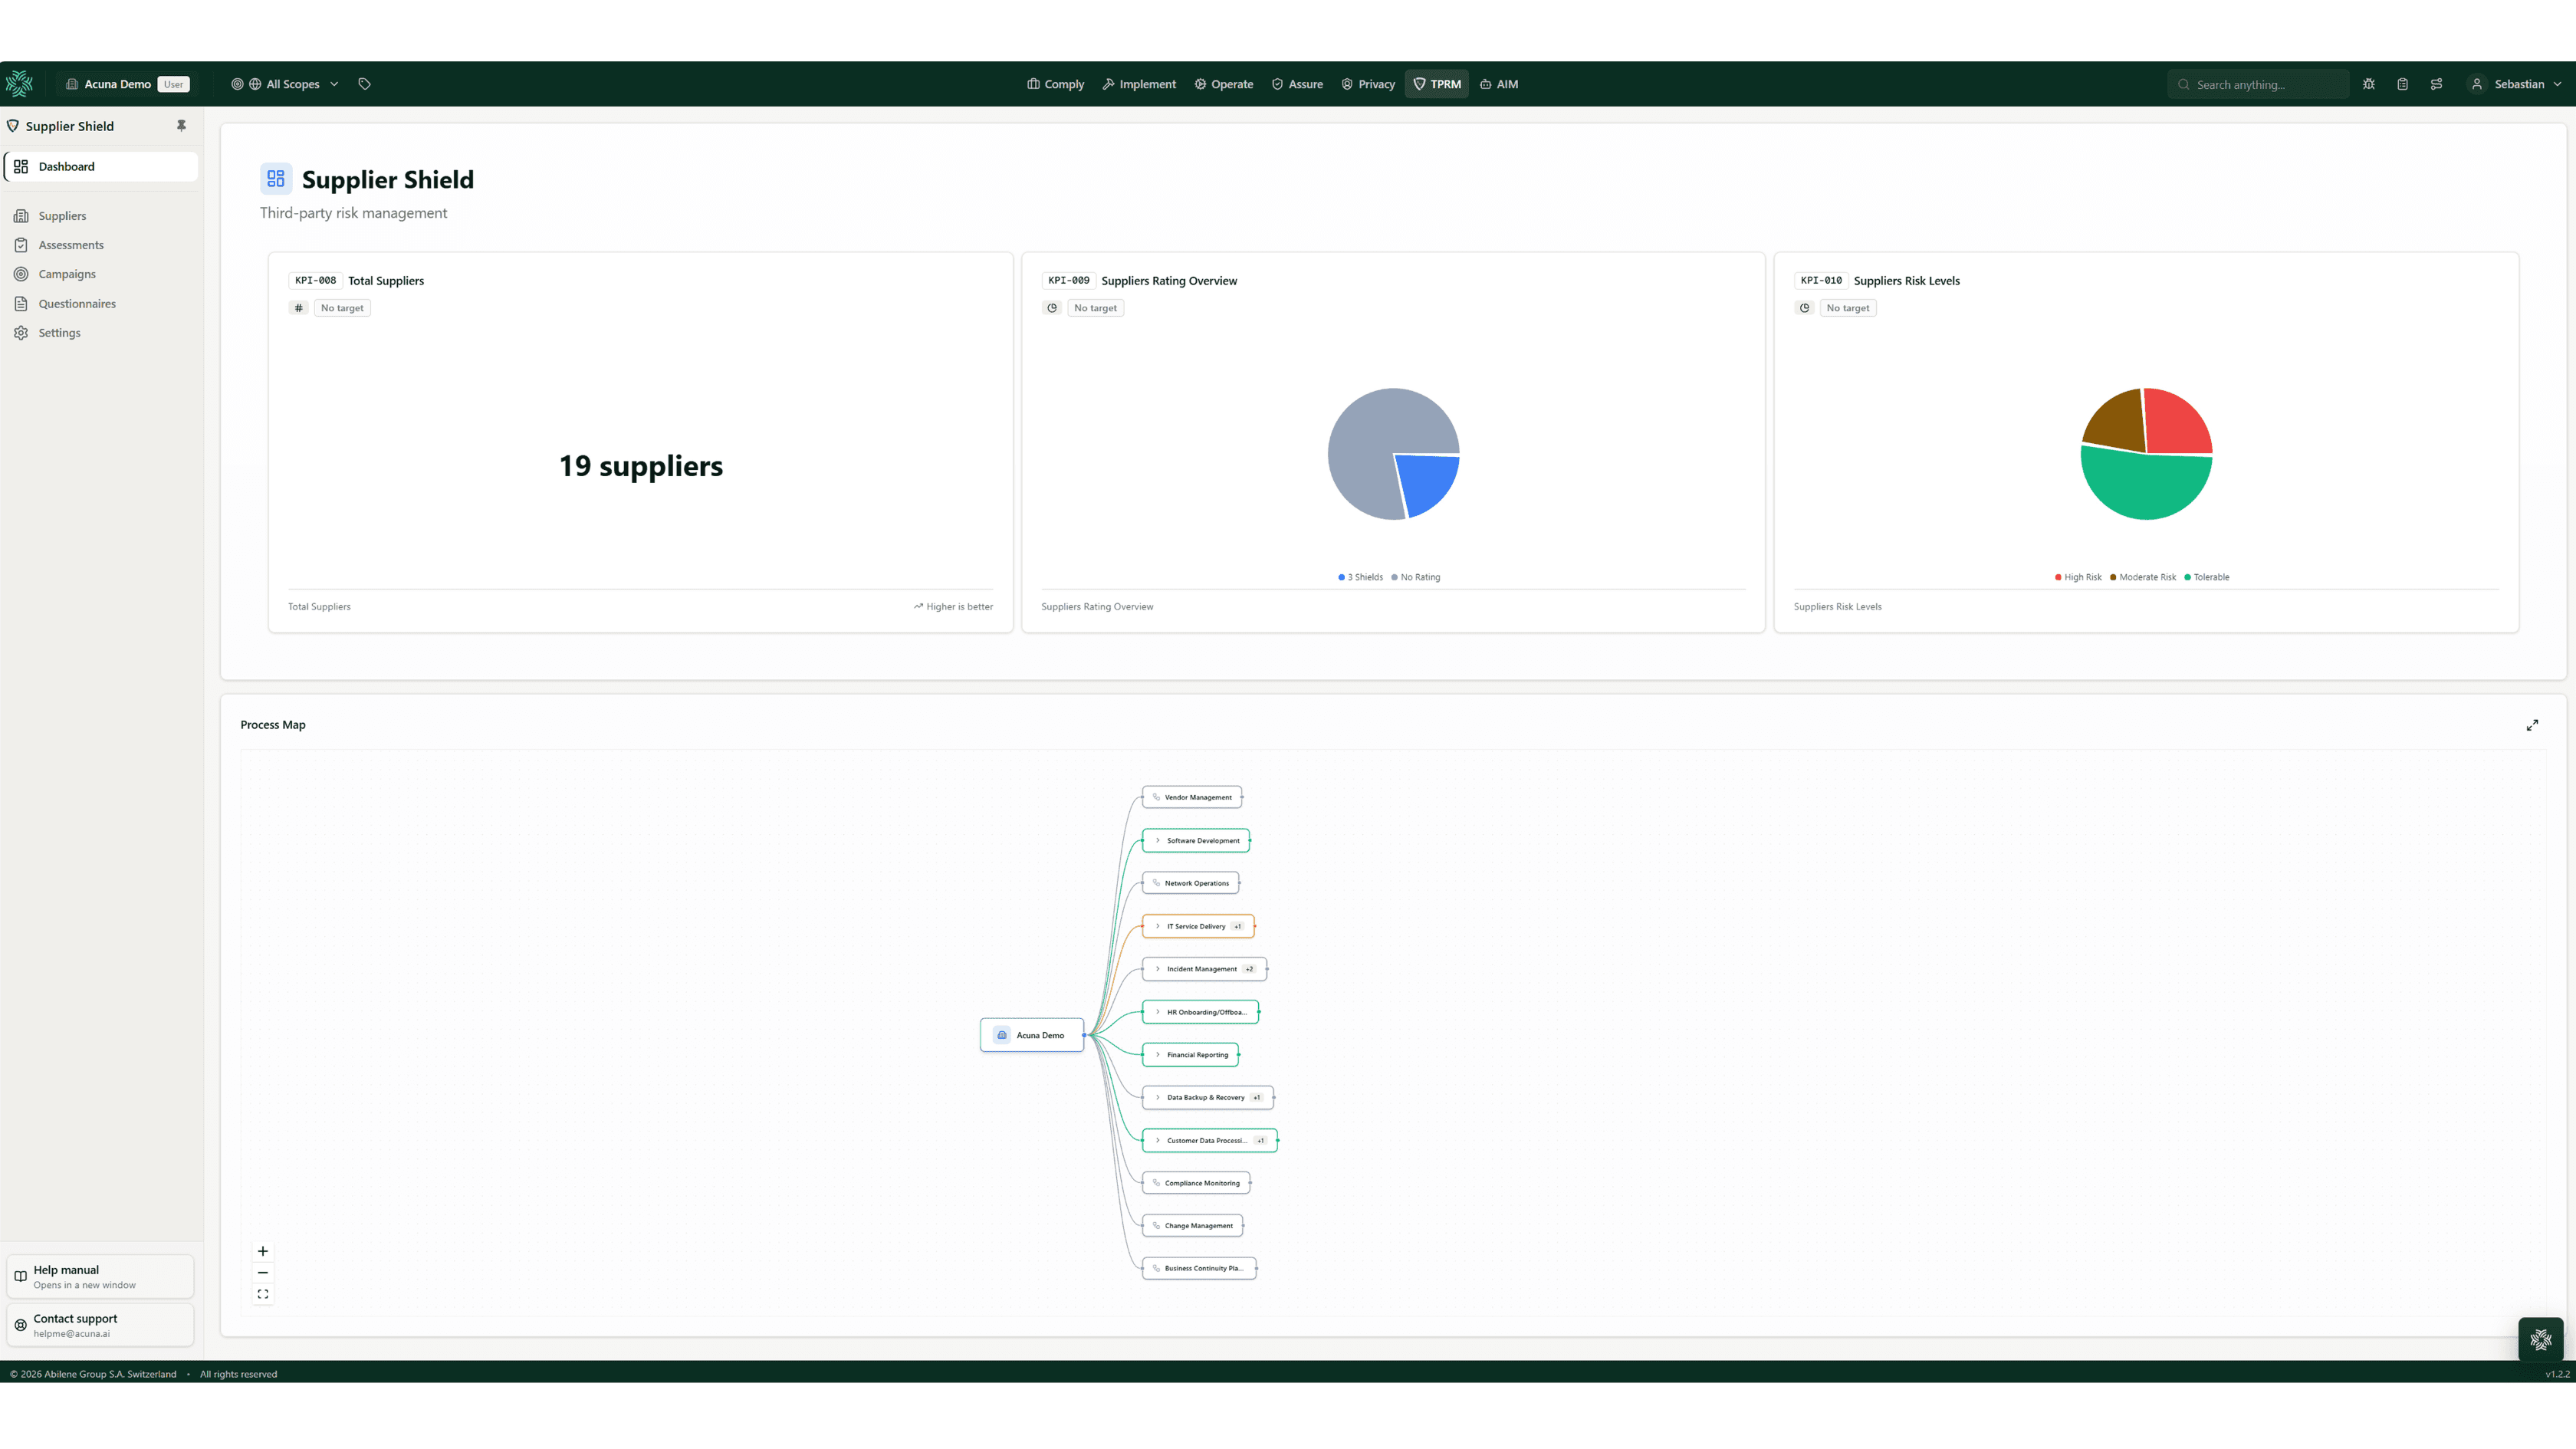
Task: Switch to the AIM module
Action: 1499,84
